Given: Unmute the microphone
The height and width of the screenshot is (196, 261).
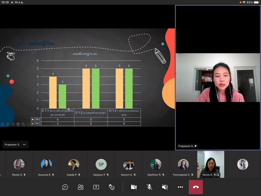Looking at the screenshot, I should pyautogui.click(x=149, y=187).
